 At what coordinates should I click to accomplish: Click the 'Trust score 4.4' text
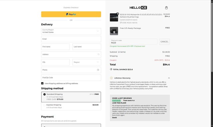coord(129,100)
